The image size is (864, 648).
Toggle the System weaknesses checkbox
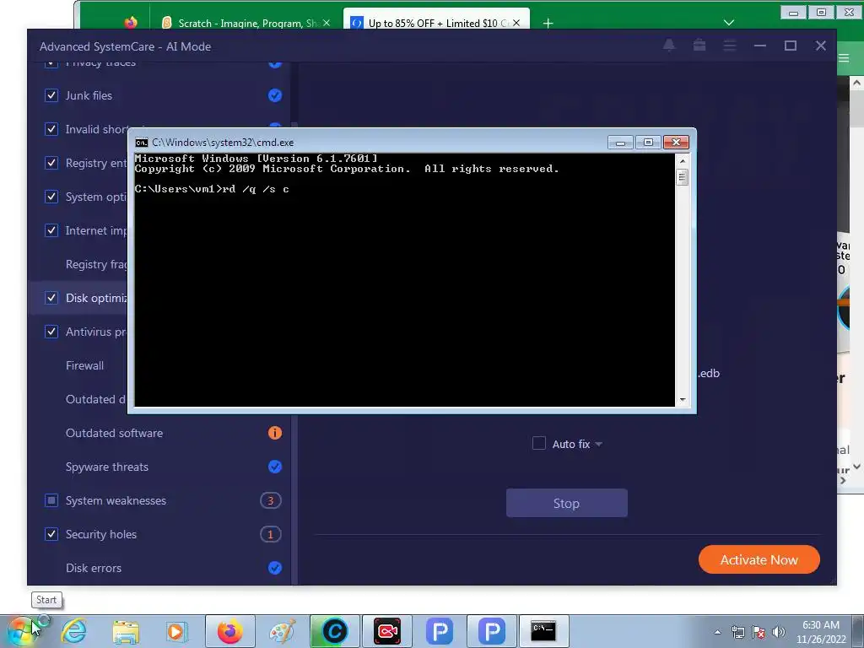[x=51, y=500]
